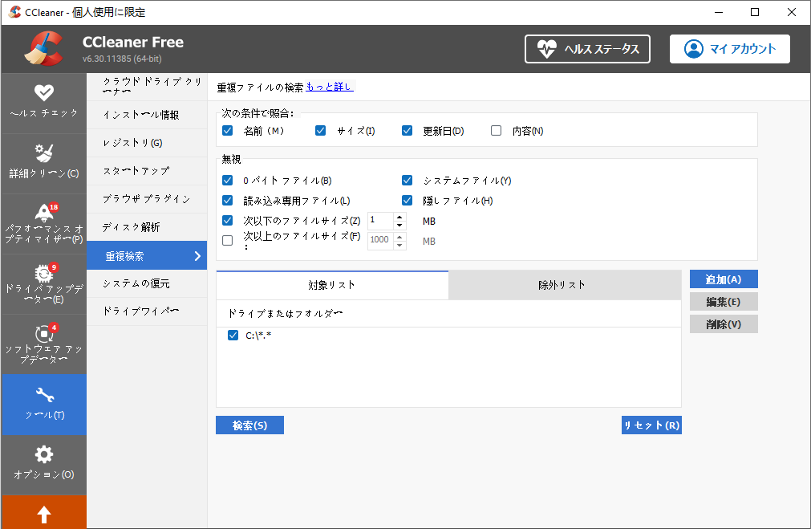Click the 重複検索 chevron arrow

197,256
